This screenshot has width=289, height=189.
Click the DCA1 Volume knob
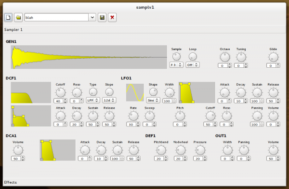coord(18,150)
